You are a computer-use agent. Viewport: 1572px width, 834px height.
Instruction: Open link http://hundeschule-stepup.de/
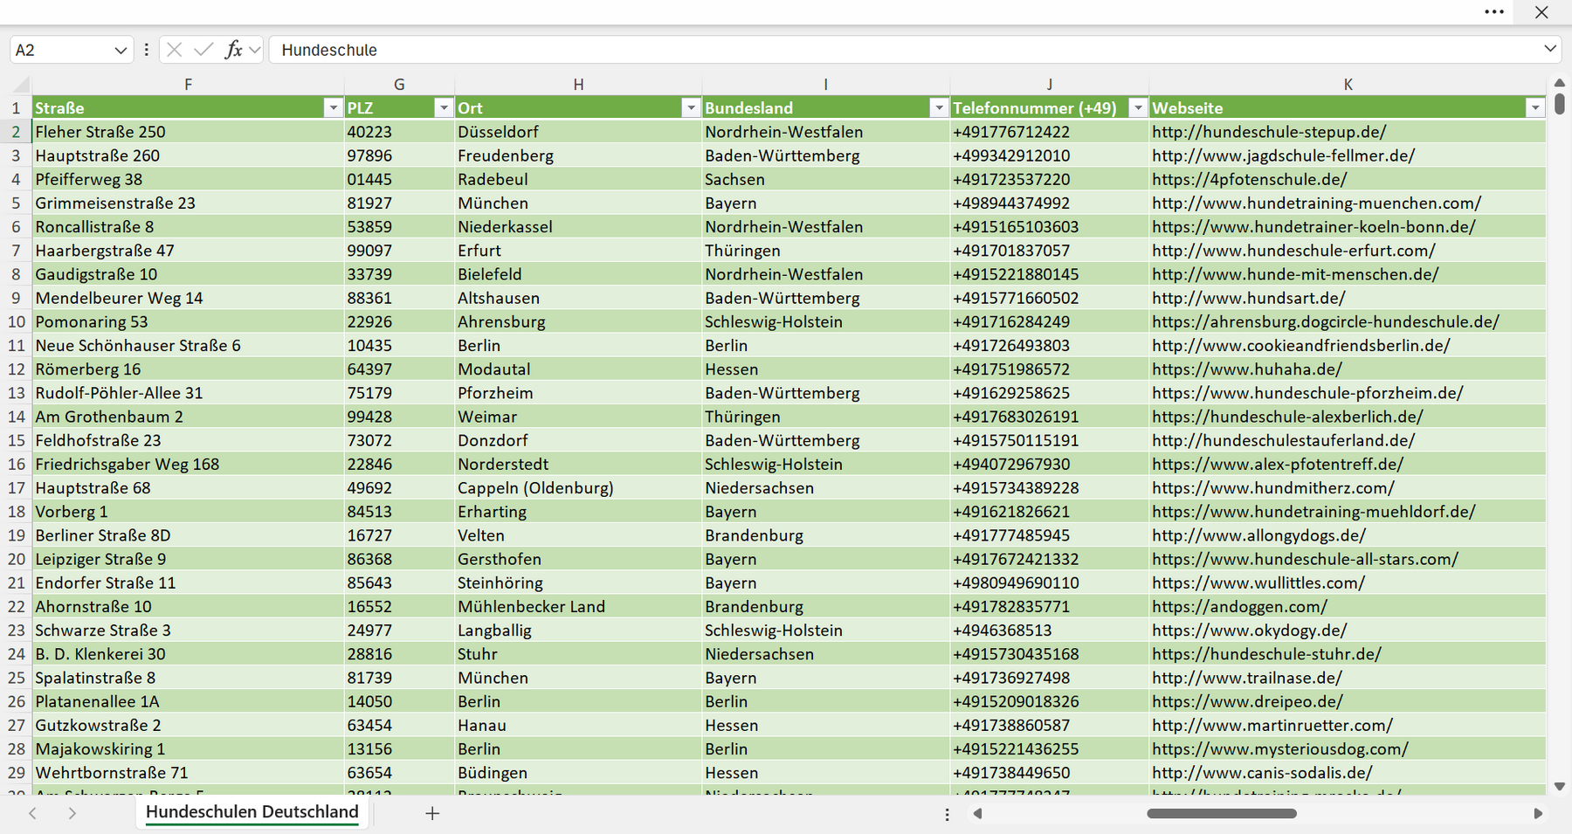click(1268, 132)
